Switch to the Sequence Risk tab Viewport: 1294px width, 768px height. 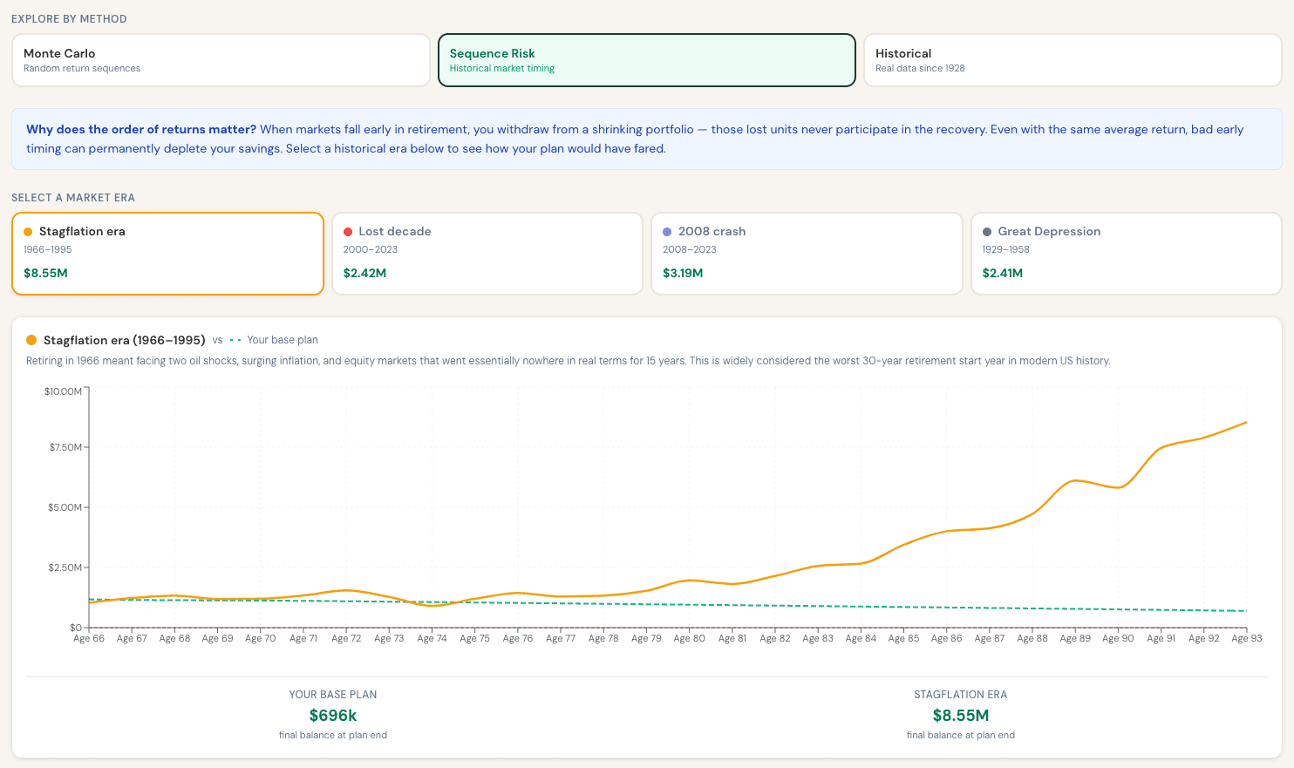click(646, 60)
